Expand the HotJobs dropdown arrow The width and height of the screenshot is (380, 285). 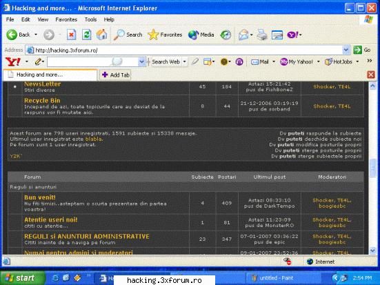pos(357,62)
